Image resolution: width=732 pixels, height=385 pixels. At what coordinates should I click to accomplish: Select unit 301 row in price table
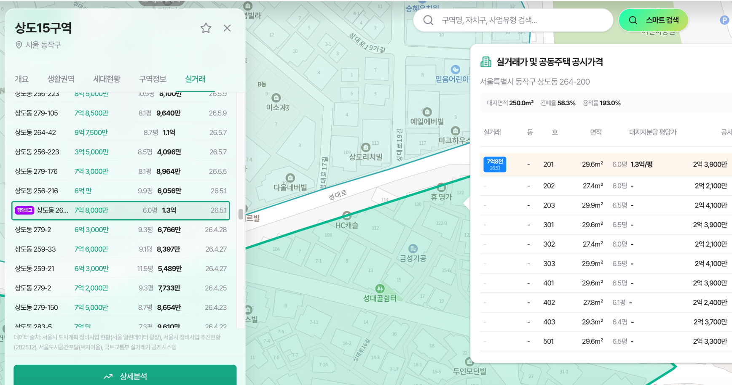point(606,225)
